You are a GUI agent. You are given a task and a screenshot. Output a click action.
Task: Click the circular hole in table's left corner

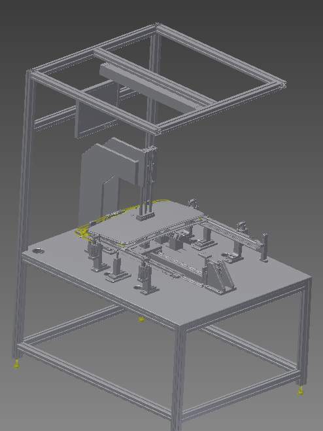coord(38,251)
